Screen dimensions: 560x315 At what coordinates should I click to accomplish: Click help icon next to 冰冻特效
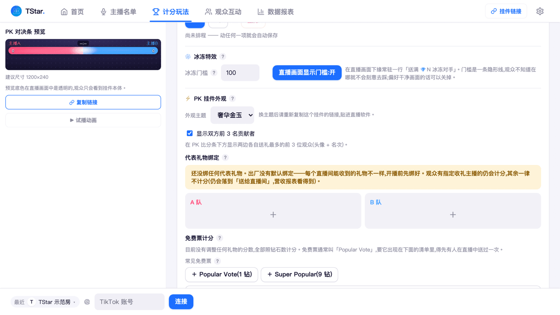[223, 57]
